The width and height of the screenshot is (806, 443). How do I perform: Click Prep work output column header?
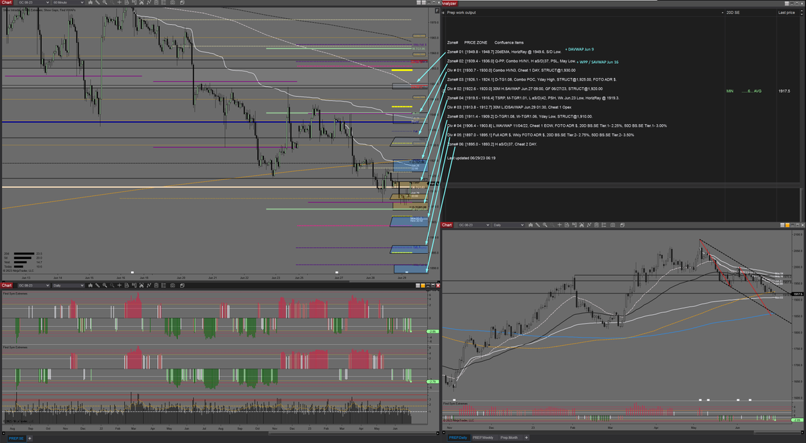click(x=461, y=12)
